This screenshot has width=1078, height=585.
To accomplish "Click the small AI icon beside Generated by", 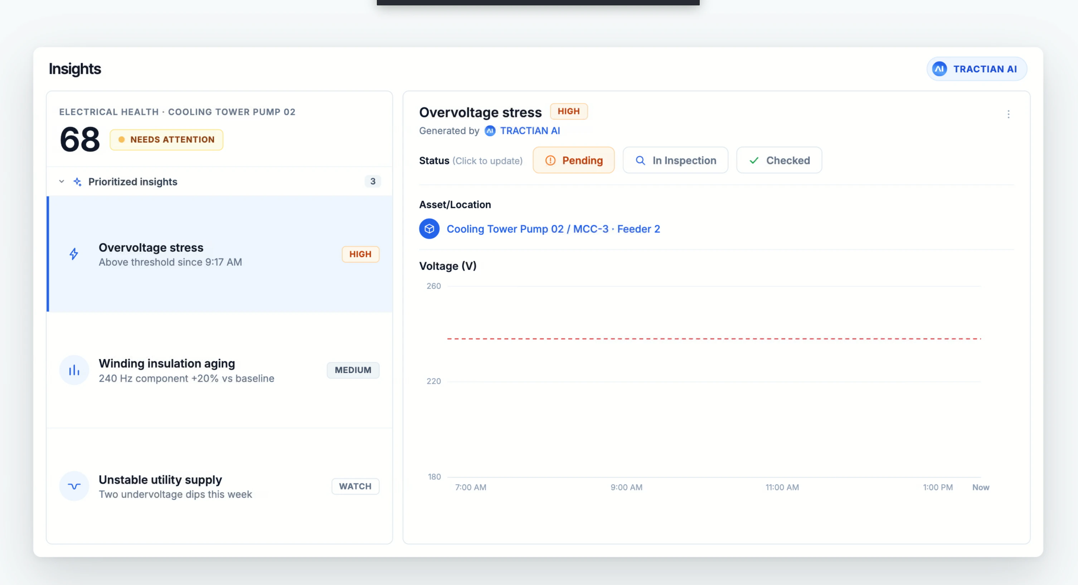I will tap(490, 131).
